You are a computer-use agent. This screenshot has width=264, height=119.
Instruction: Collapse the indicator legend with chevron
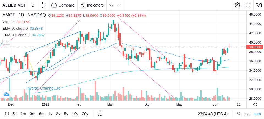[6, 41]
